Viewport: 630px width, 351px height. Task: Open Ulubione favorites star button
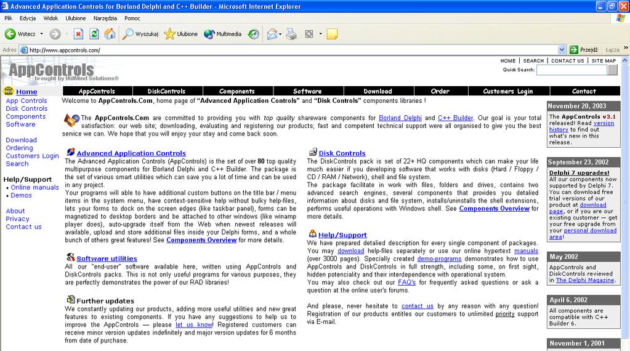tap(181, 34)
